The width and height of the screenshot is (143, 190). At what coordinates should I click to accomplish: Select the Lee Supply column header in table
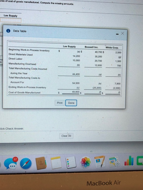point(69,46)
